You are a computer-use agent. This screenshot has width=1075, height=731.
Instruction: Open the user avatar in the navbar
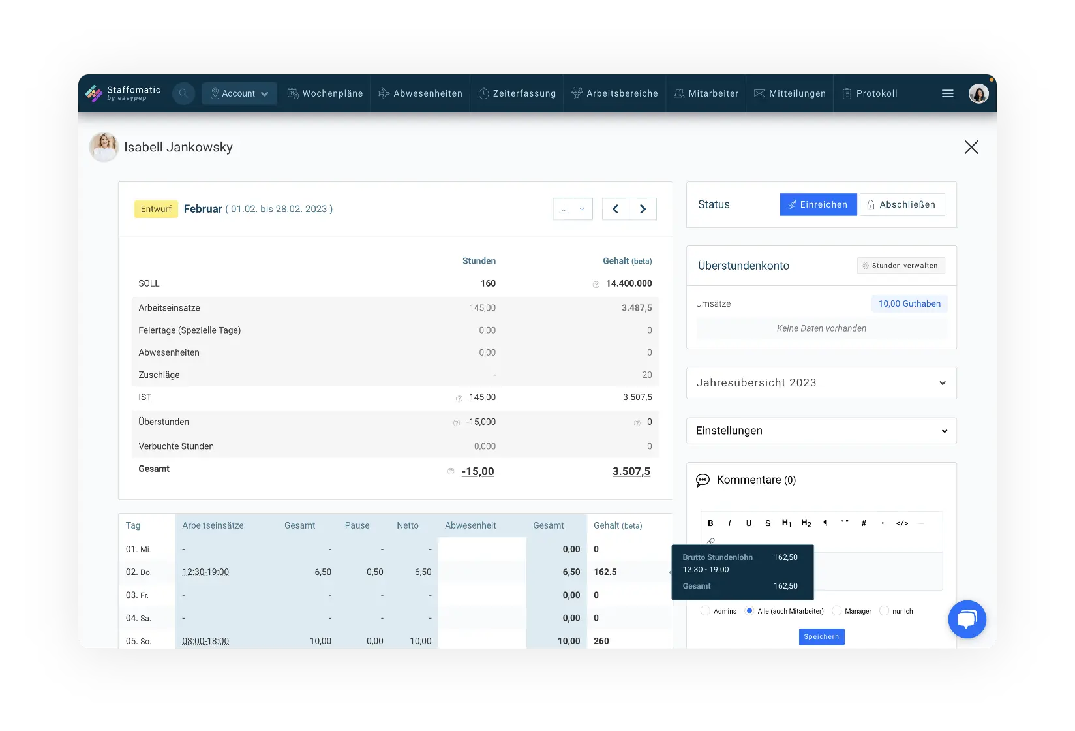[978, 93]
